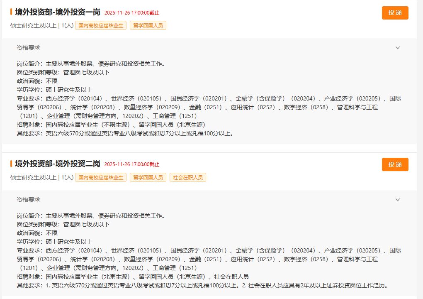This screenshot has width=423, height=299.
Task: Select 社会在职人员 tag on 境外投资二岗
Action: 187,178
